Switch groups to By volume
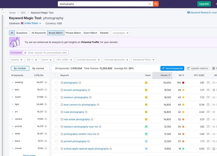 38,68
